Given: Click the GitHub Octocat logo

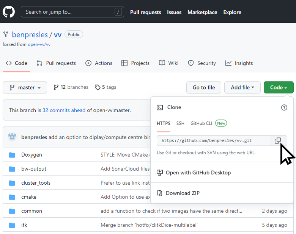Looking at the screenshot, I should tap(9, 12).
